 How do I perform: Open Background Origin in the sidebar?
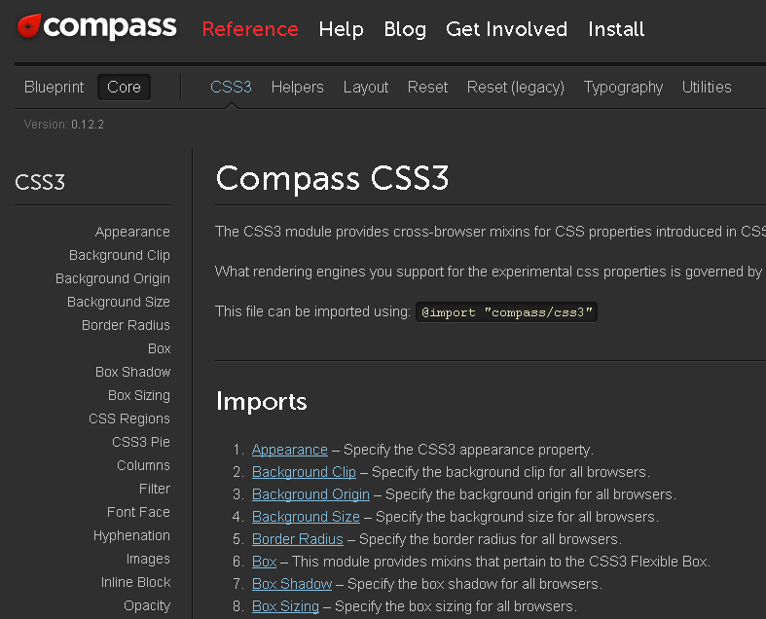pos(113,279)
